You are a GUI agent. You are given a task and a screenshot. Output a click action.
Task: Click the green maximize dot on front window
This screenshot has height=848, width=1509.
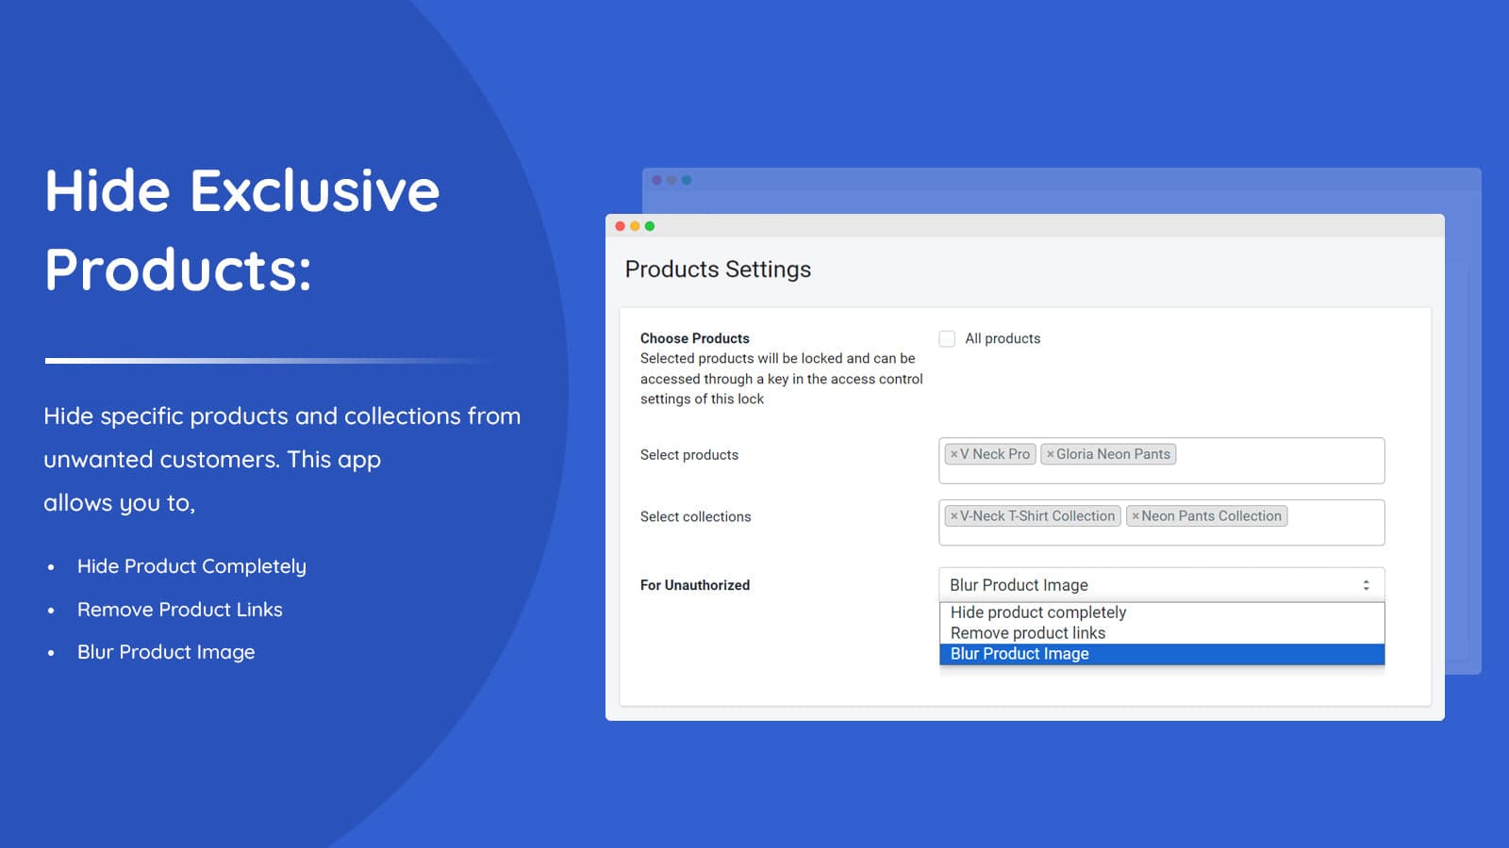(x=650, y=226)
